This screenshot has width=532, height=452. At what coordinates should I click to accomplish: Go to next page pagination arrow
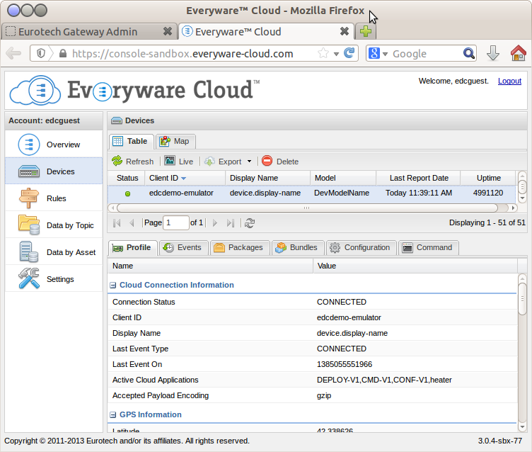pyautogui.click(x=215, y=223)
